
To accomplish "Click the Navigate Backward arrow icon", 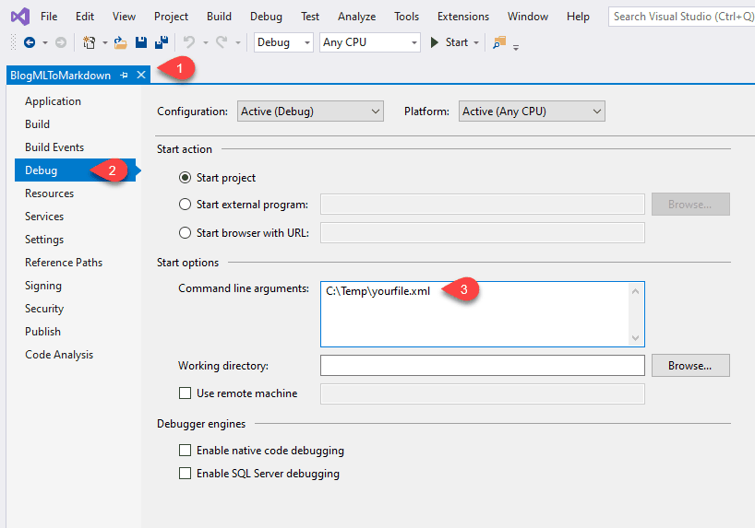I will click(x=30, y=42).
